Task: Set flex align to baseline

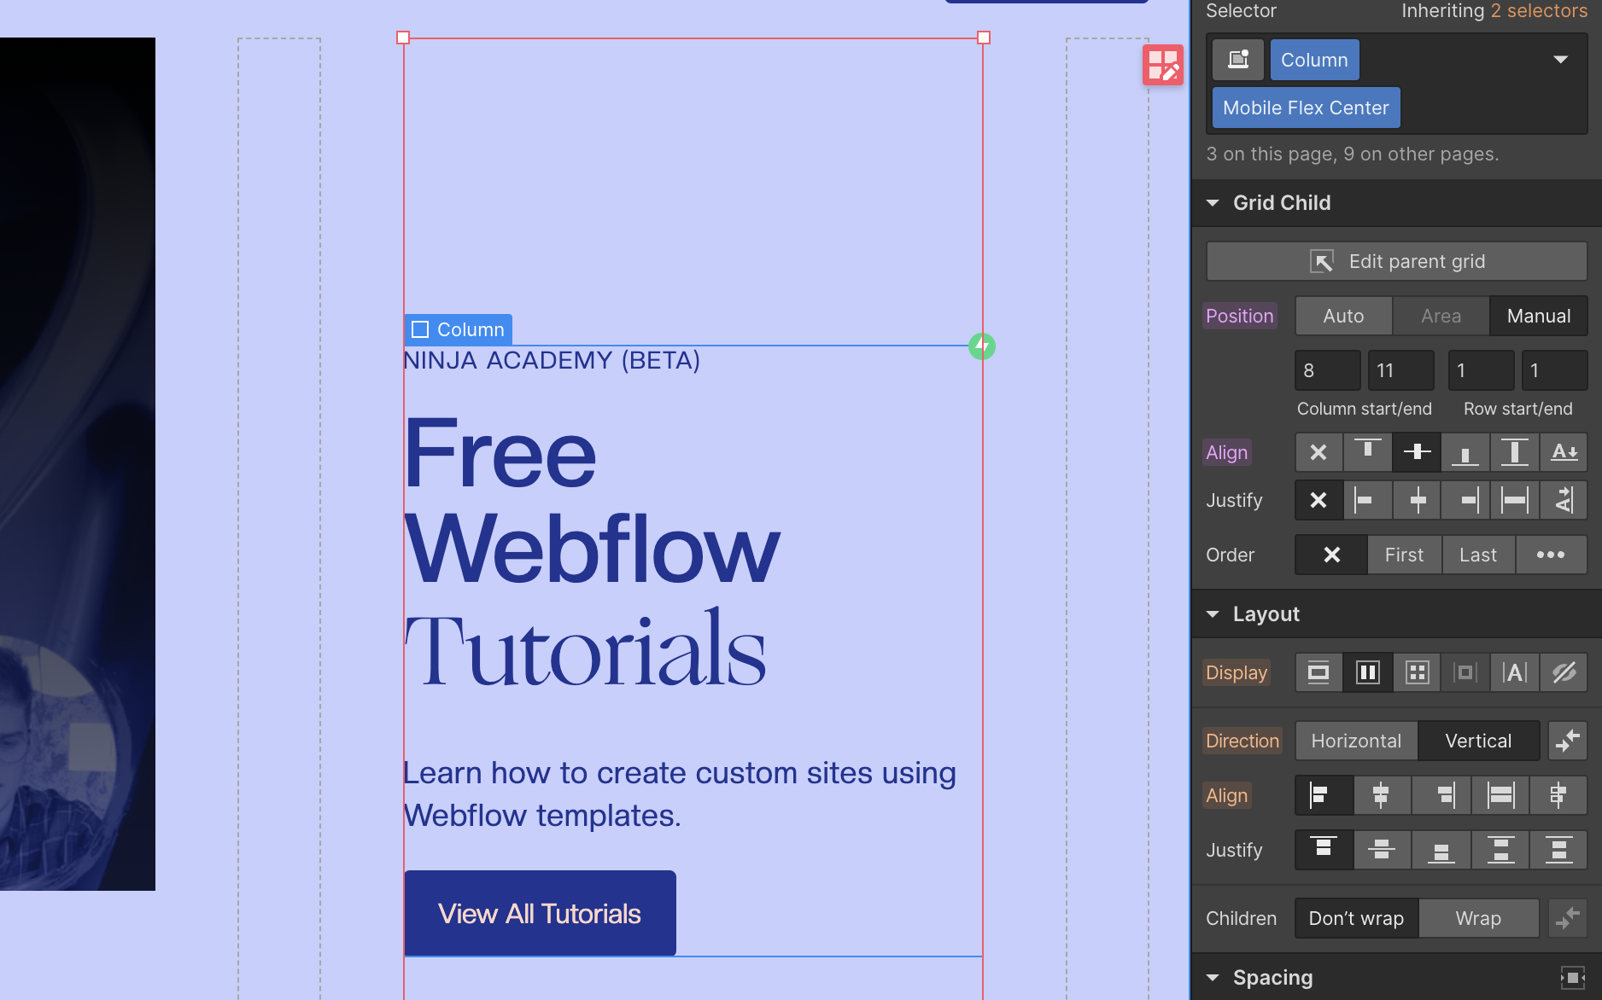Action: 1558,795
